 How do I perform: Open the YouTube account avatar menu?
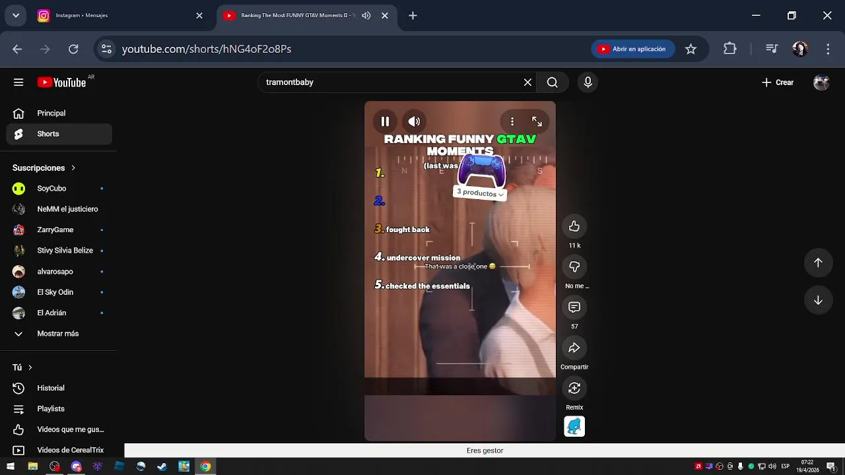click(x=821, y=82)
